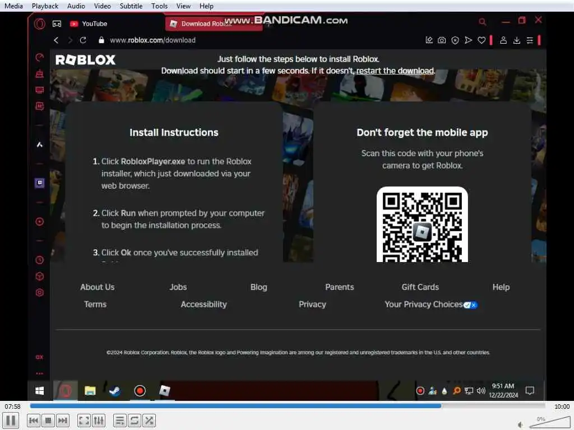Open the VLC Subtitle menu
The image size is (574, 430).
tap(131, 6)
